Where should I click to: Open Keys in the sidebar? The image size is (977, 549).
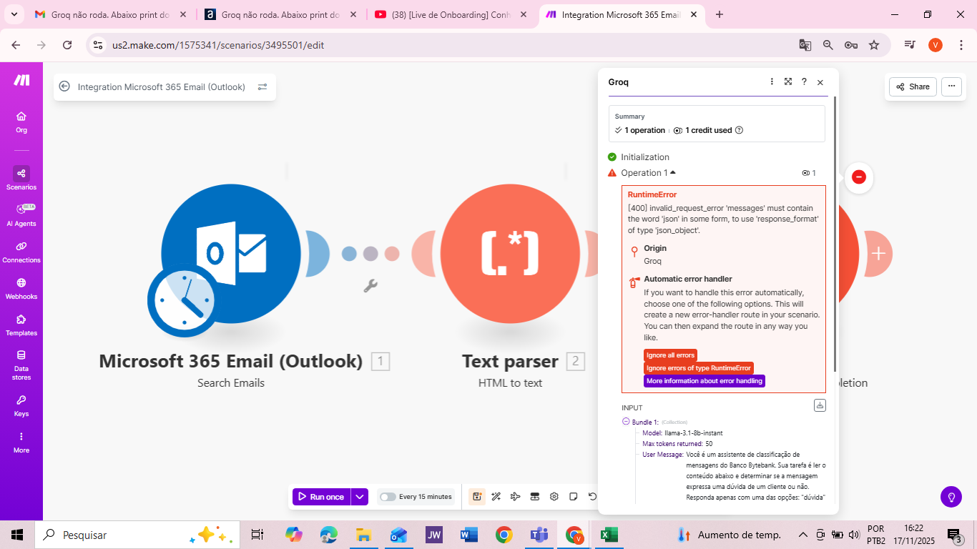pyautogui.click(x=21, y=405)
